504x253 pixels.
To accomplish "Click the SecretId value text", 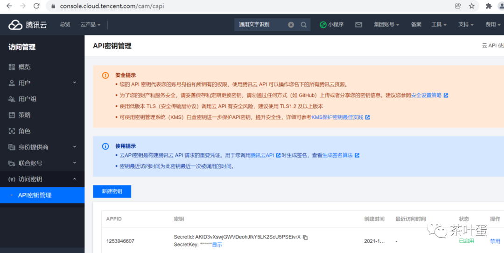I will coord(248,237).
